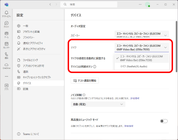Click the info icon beside ノイズ抑制
The width and height of the screenshot is (178, 140).
[x=84, y=95]
